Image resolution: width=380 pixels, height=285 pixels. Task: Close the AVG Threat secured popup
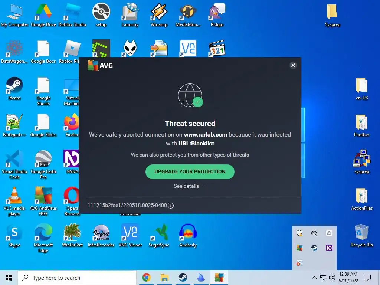click(x=293, y=65)
